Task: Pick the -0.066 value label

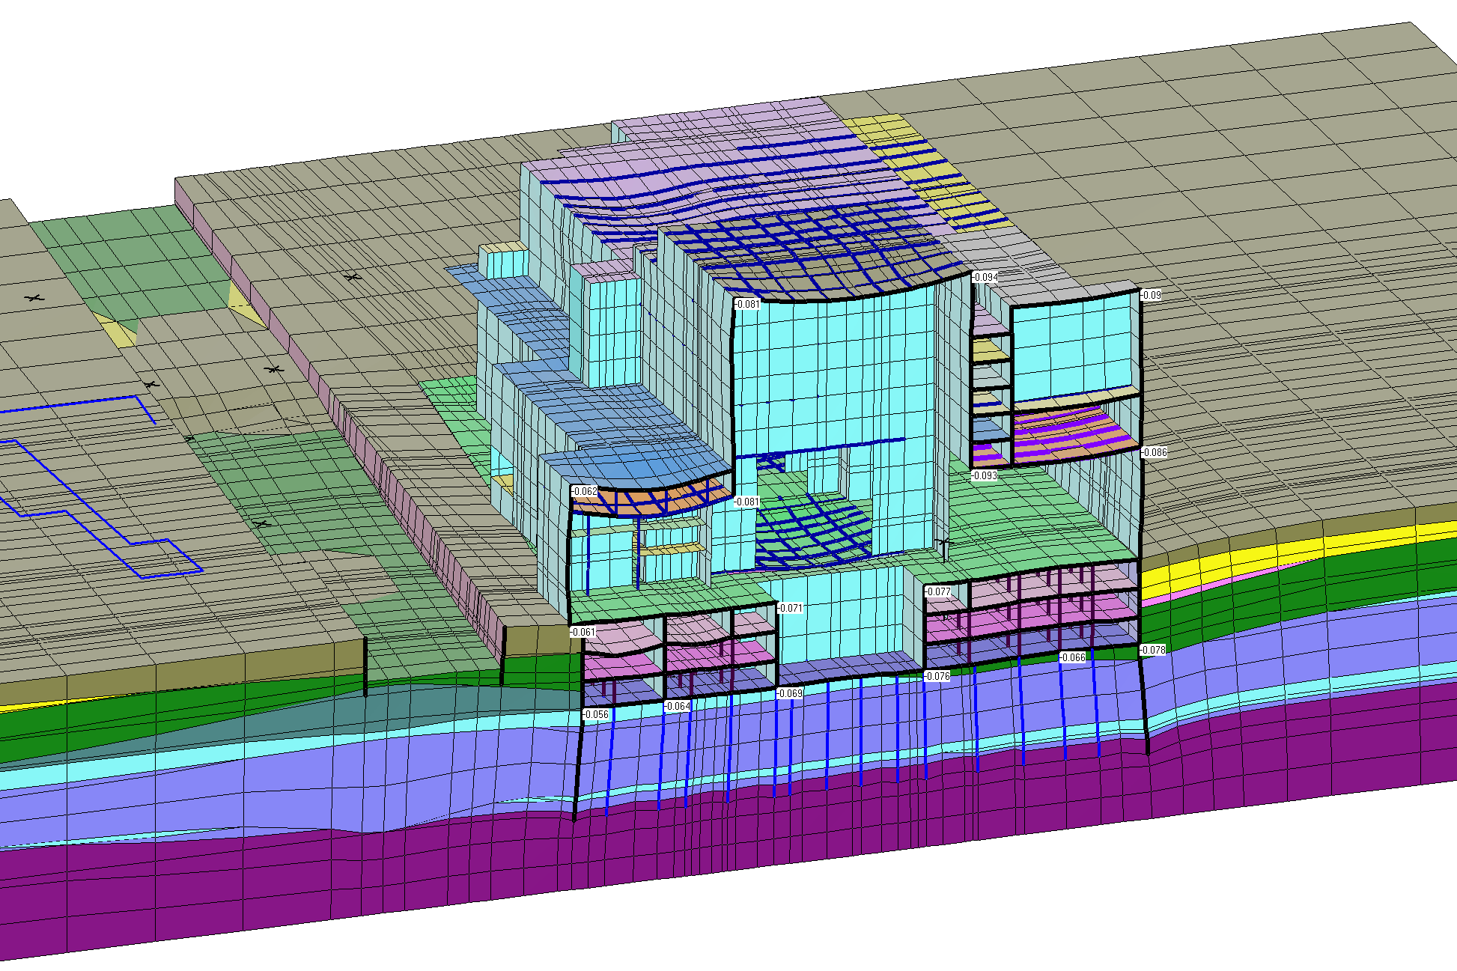Action: click(x=1072, y=657)
